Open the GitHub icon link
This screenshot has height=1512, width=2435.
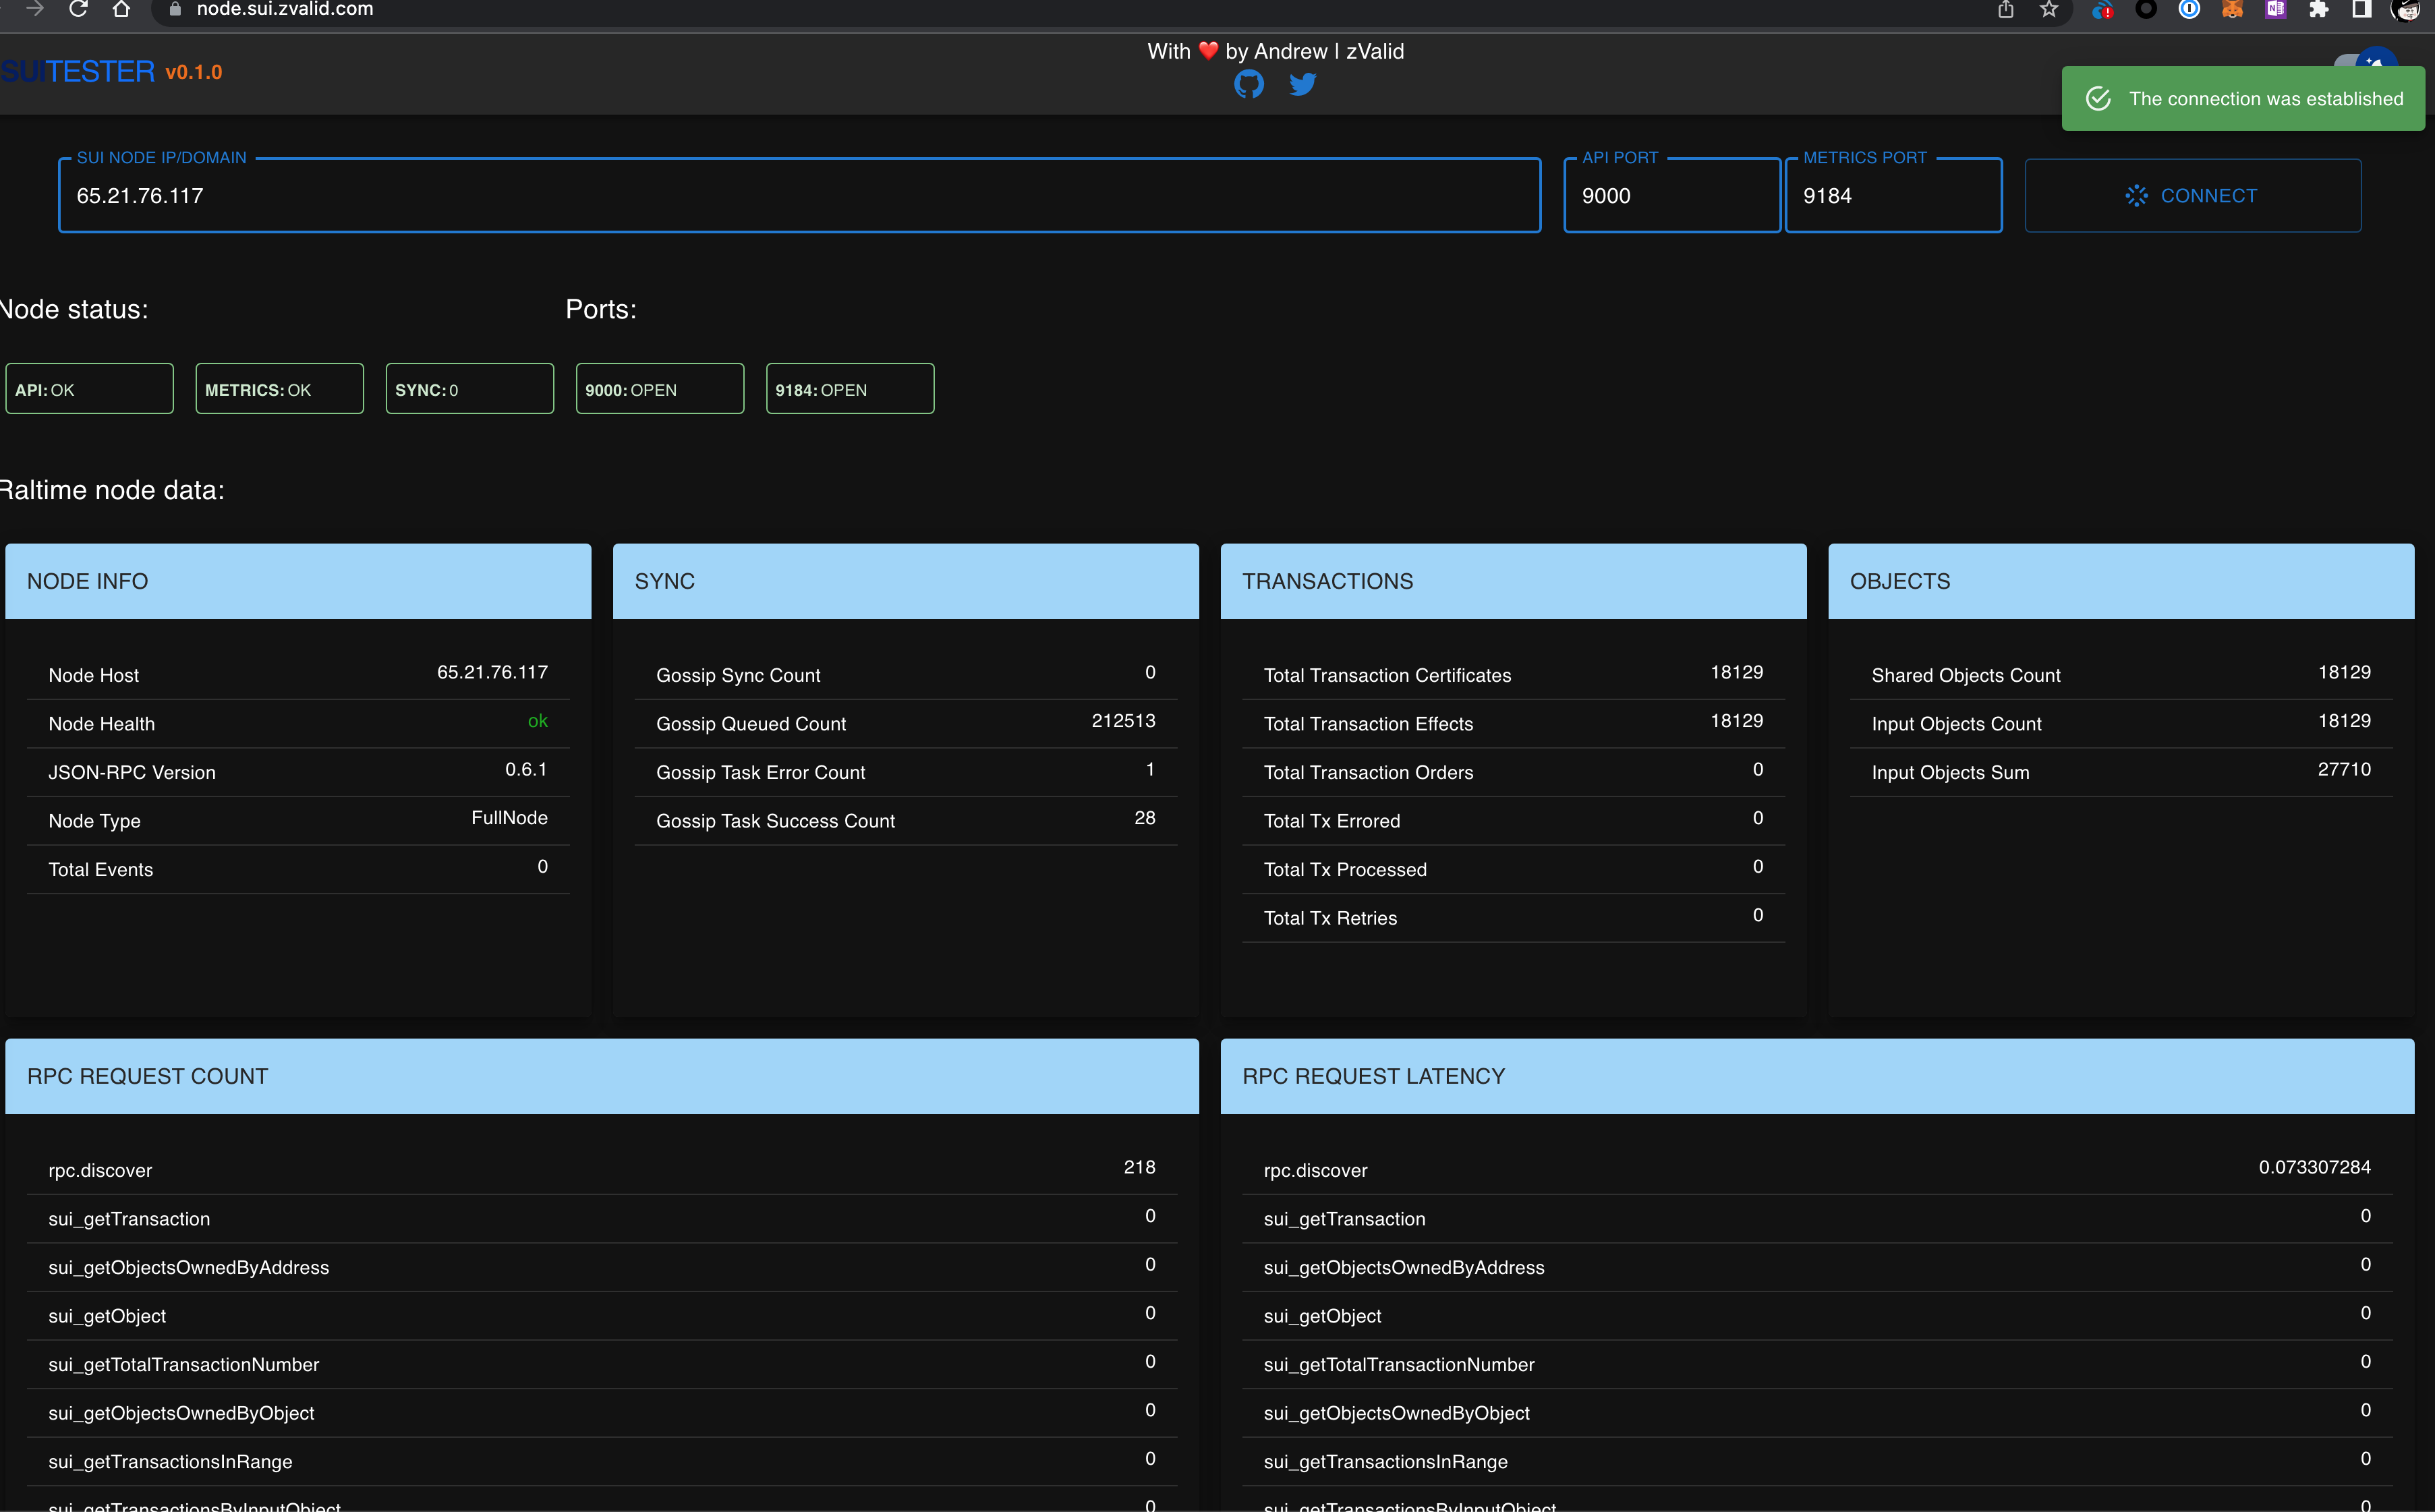point(1248,85)
